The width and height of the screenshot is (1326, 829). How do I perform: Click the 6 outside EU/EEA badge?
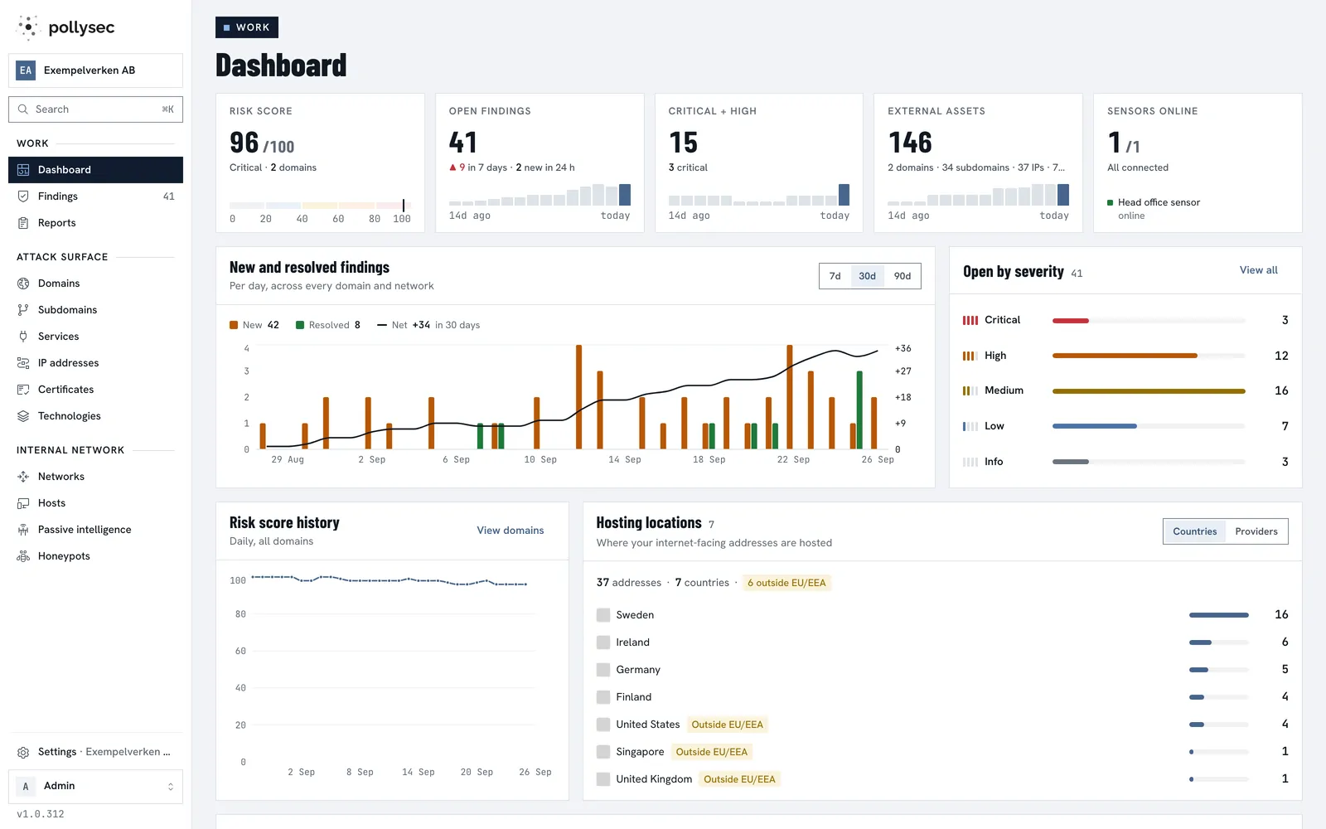(x=786, y=583)
